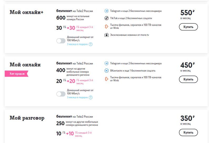Click the Мой онлайн tariff heading
Viewport: 209px width, 143px height.
click(x=25, y=65)
